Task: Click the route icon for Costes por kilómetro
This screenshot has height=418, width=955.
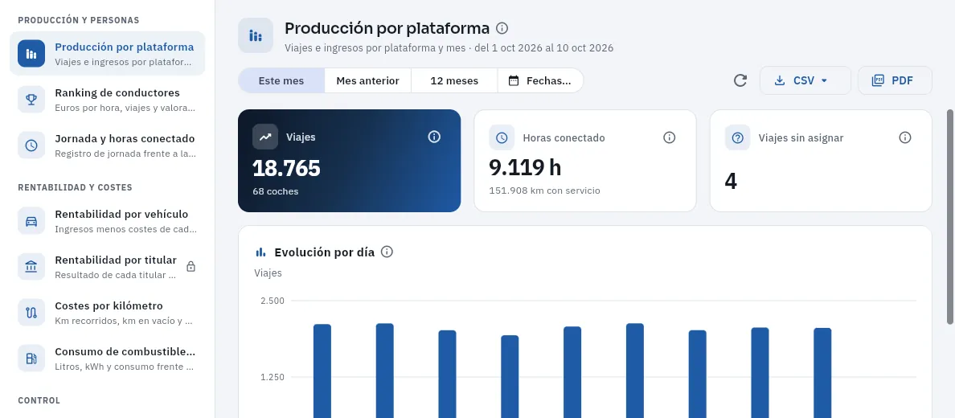Action: [x=31, y=313]
